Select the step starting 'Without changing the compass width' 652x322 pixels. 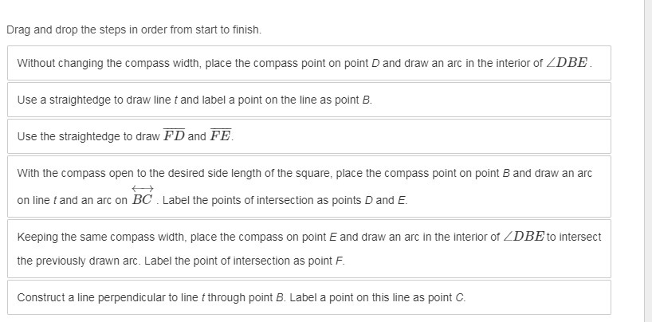[309, 63]
